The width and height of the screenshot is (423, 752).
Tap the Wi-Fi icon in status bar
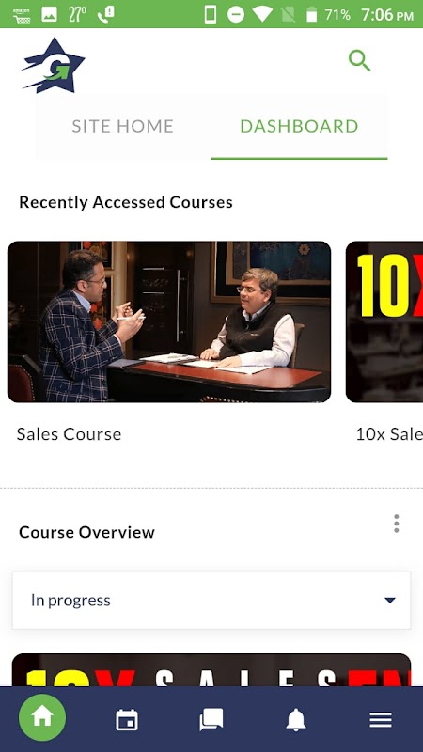[262, 14]
